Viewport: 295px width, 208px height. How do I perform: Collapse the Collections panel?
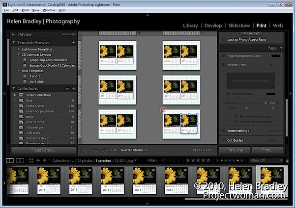(14, 88)
